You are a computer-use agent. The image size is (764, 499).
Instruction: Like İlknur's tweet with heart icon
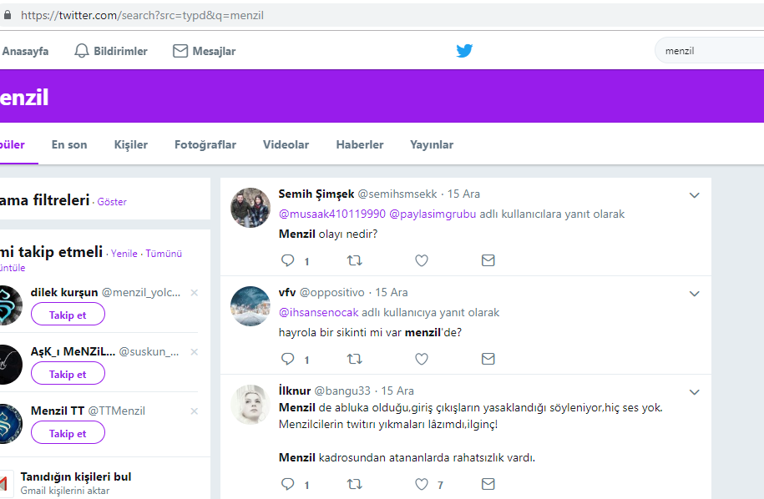pyautogui.click(x=422, y=484)
